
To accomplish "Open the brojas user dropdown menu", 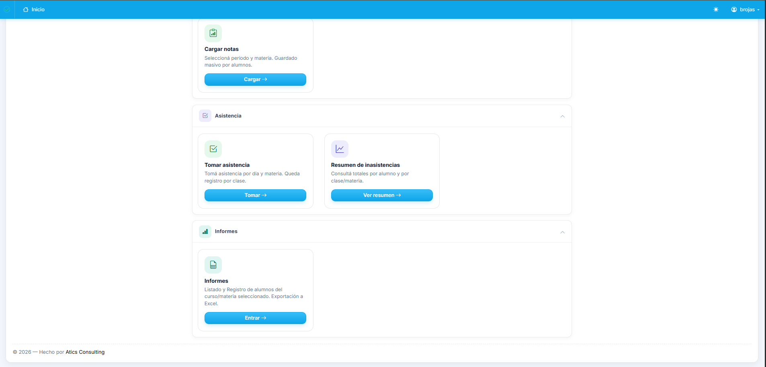I will pos(746,10).
